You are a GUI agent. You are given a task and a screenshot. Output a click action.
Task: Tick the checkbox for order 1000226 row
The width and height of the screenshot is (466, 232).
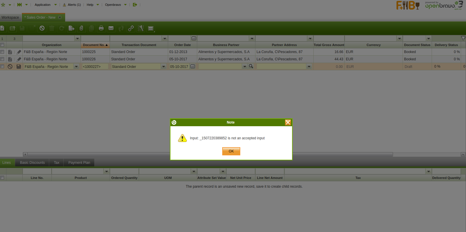(2, 59)
